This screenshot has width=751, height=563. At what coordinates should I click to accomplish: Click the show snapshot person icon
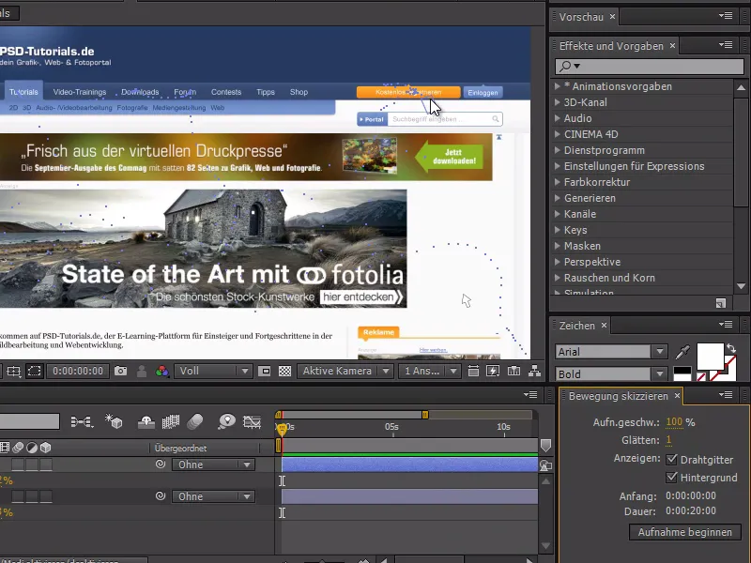coord(142,371)
